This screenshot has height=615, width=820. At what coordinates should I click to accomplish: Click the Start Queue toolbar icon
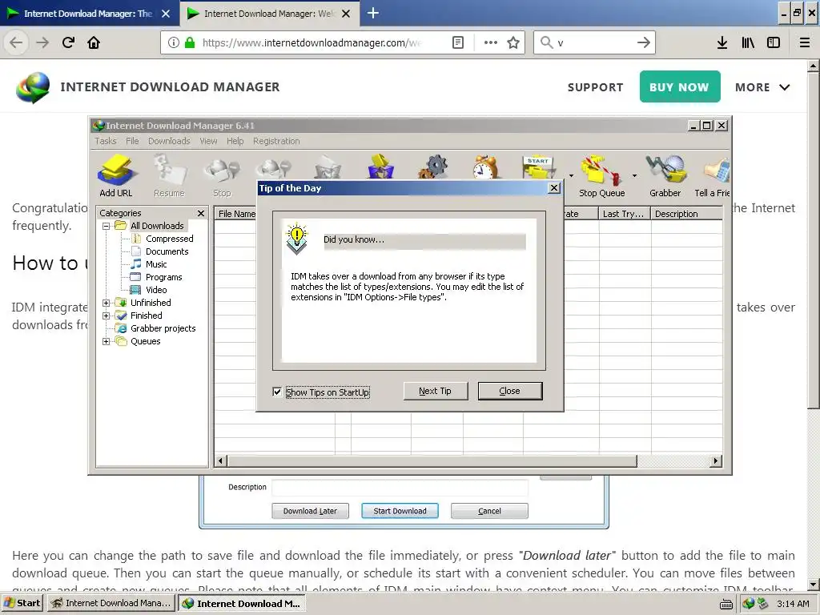(x=539, y=167)
